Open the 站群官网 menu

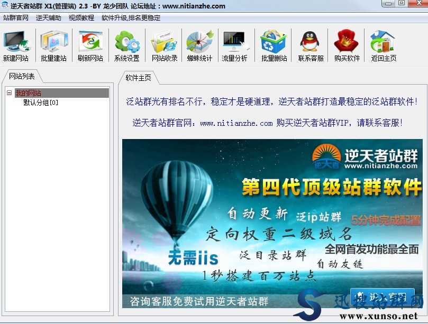coord(16,18)
